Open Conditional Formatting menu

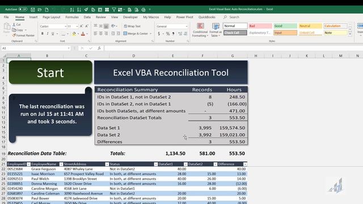[200, 30]
